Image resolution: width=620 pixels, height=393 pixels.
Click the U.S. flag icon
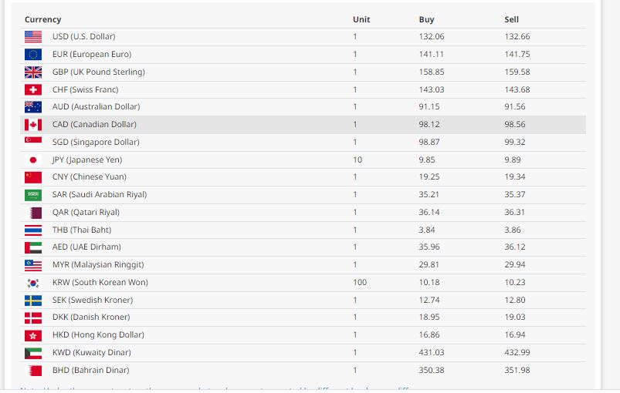pos(33,36)
